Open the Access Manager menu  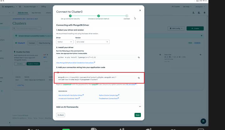[x=31, y=7]
